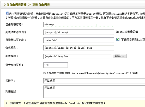Viewport: 145px width, 107px height.
Task: Click the help info icon beside freelist description
Action: 7,13
